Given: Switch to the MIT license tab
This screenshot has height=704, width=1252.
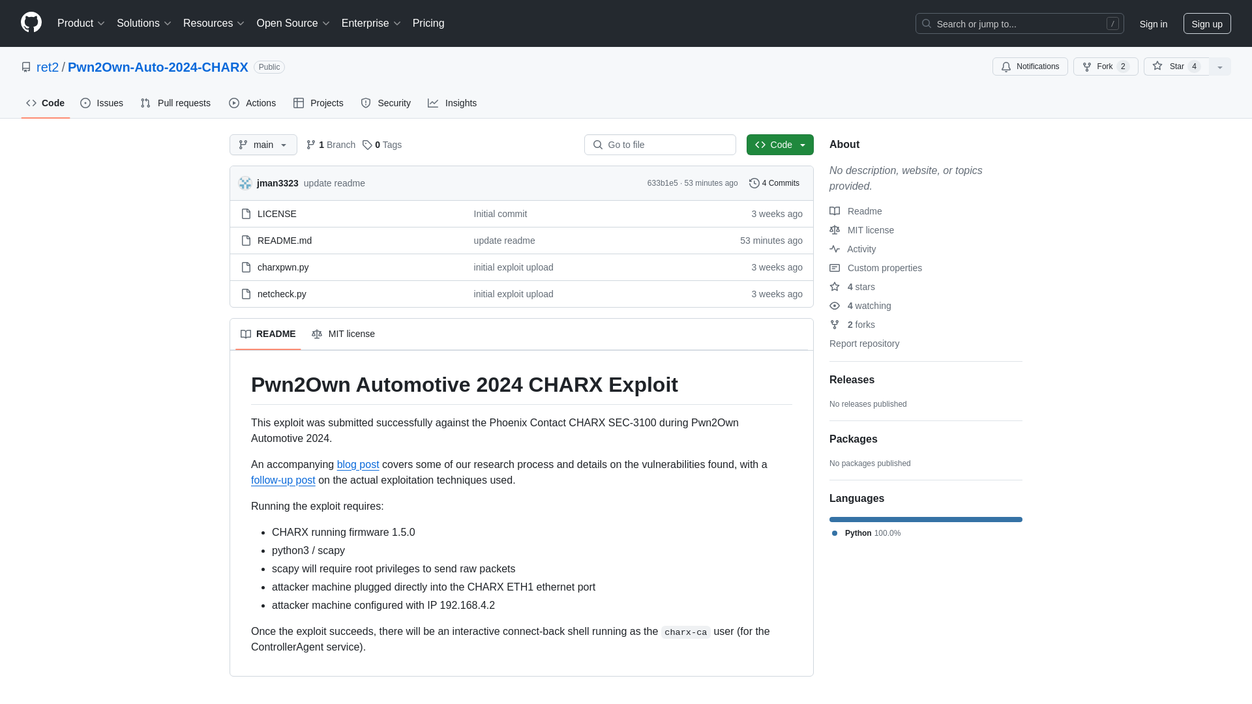Looking at the screenshot, I should pos(343,334).
